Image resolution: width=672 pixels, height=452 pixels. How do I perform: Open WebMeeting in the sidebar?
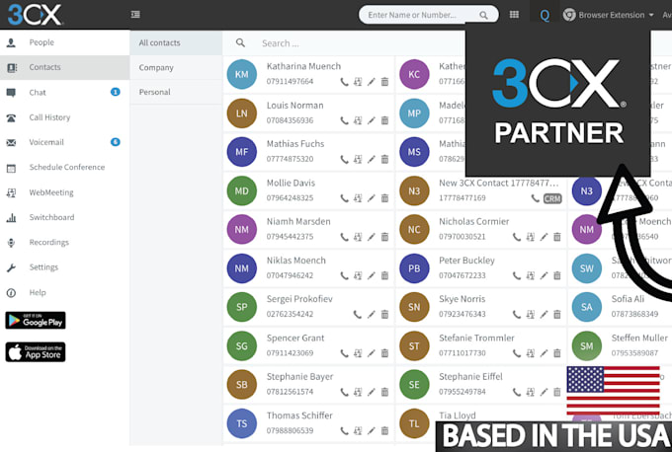[x=64, y=192]
